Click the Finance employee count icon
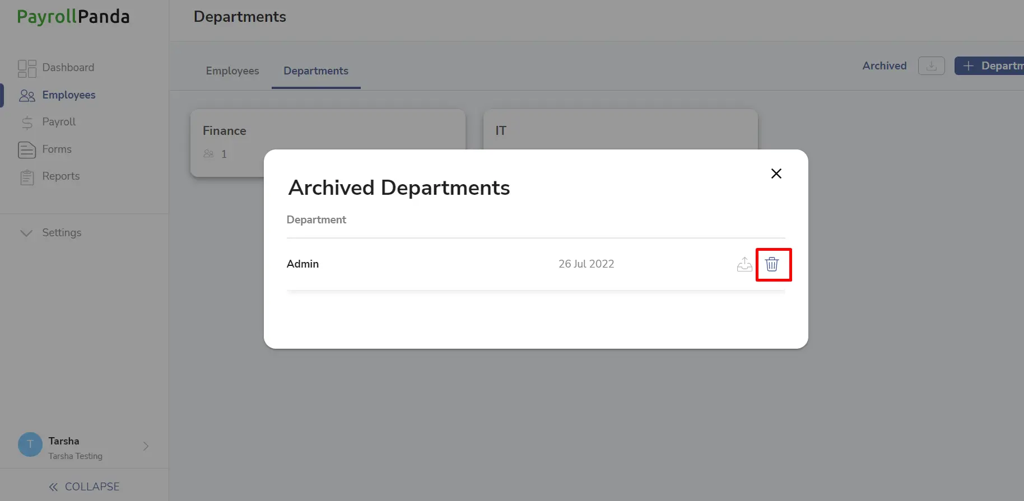The width and height of the screenshot is (1024, 501). (208, 154)
